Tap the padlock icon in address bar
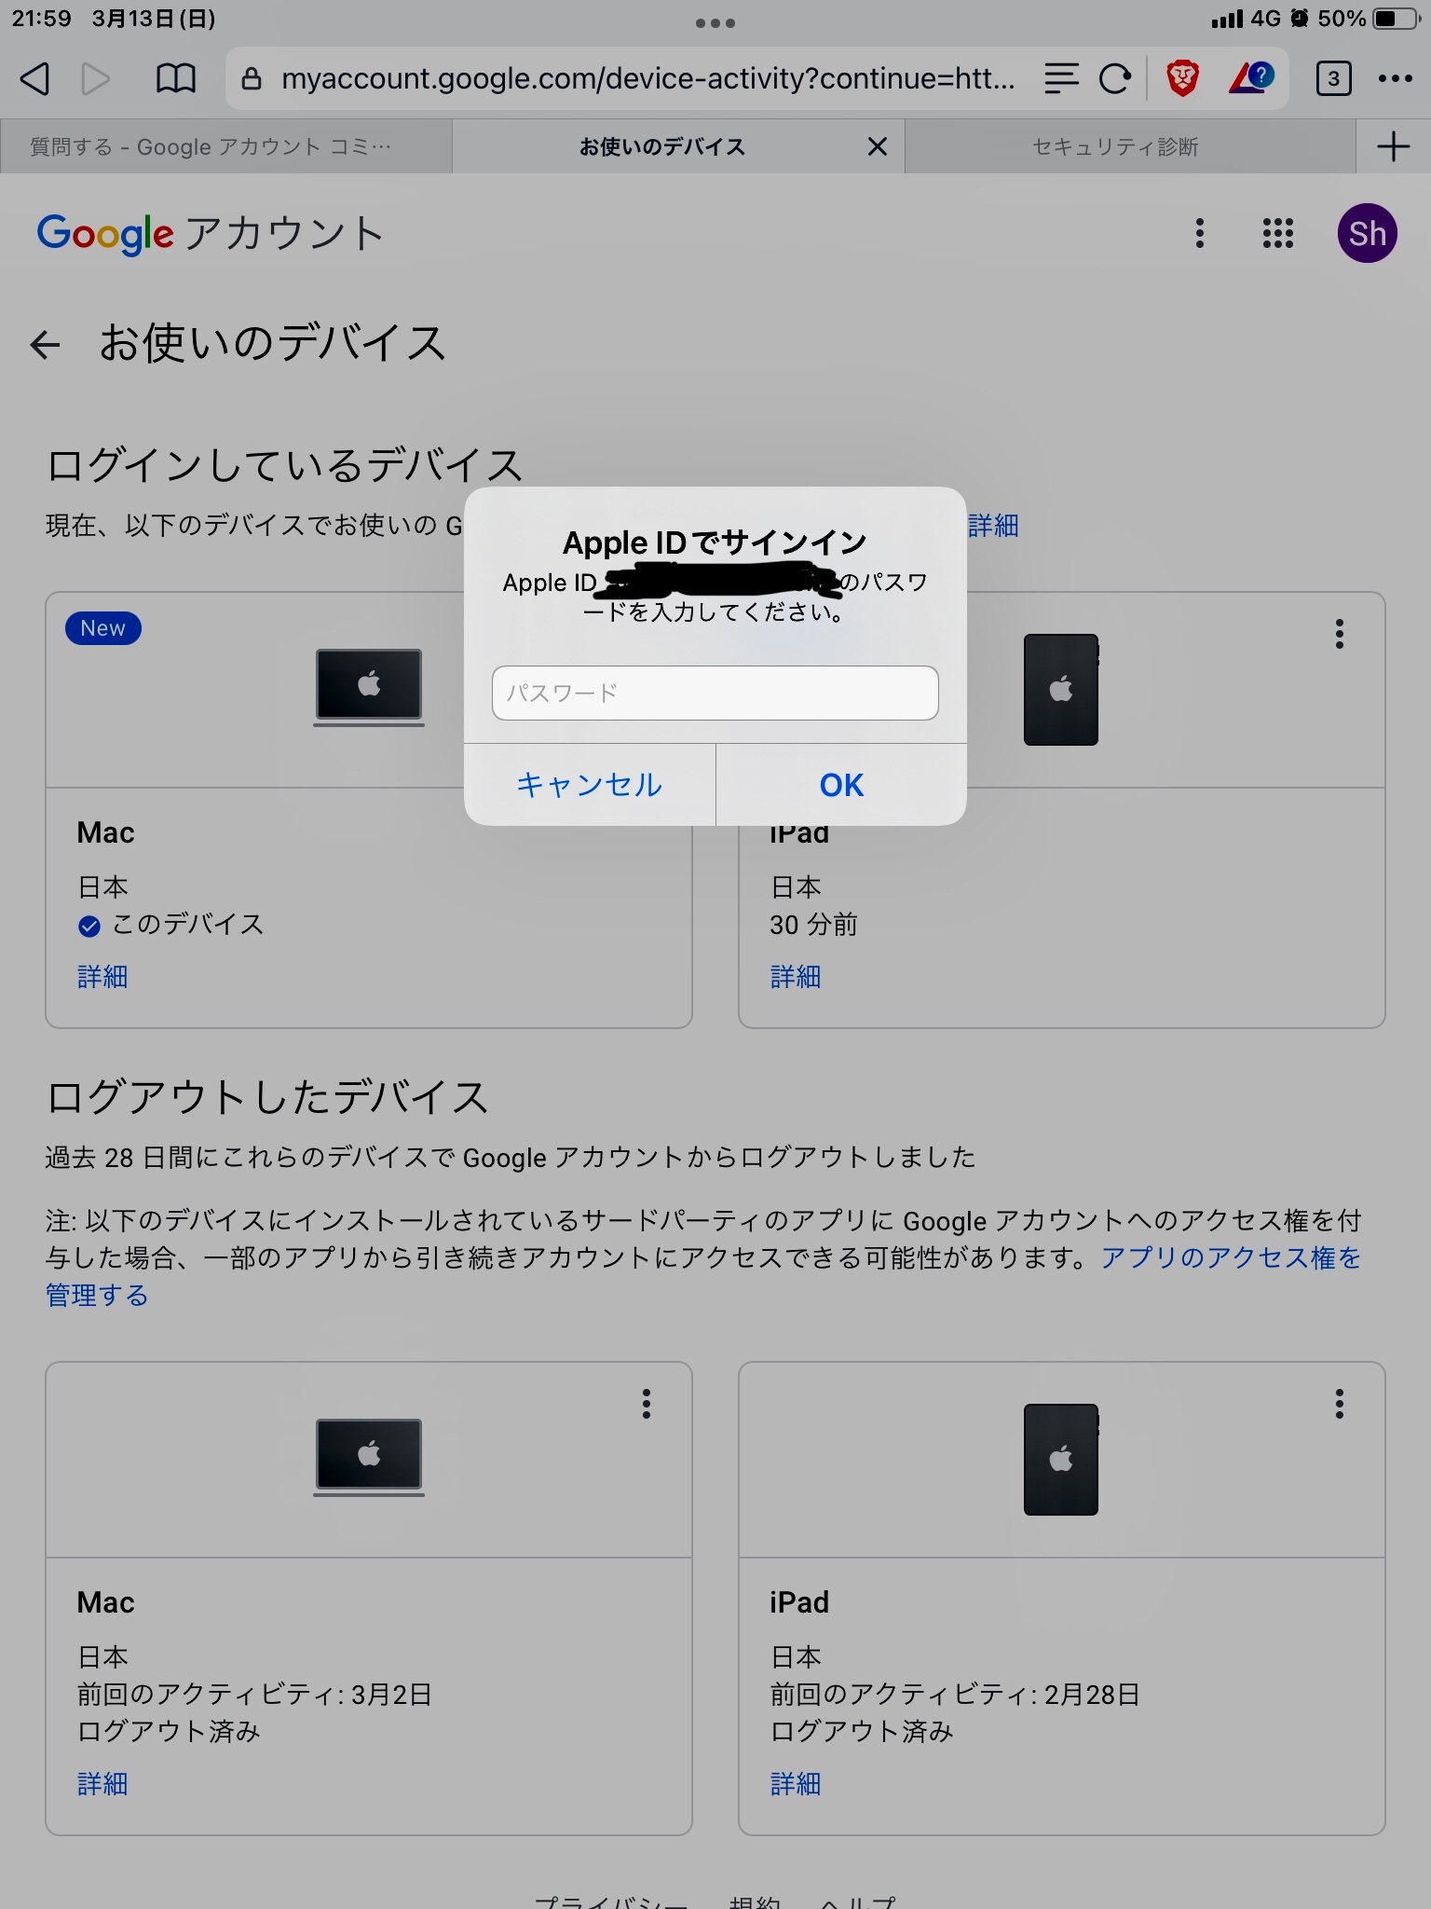The width and height of the screenshot is (1431, 1909). [252, 79]
